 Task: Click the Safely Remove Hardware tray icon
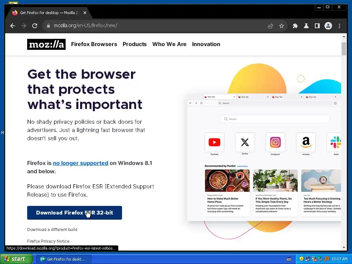tap(320, 259)
